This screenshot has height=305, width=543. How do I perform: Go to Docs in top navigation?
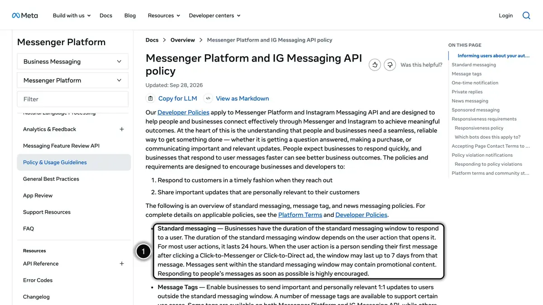pyautogui.click(x=106, y=15)
